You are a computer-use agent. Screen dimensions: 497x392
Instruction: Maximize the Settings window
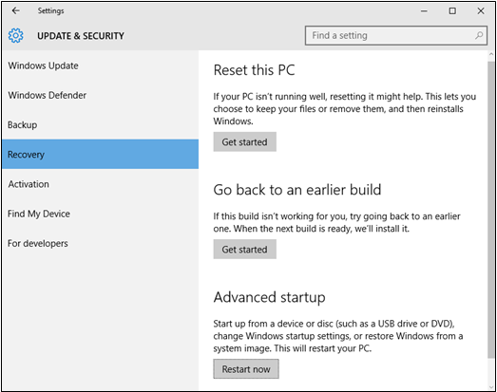pyautogui.click(x=452, y=11)
